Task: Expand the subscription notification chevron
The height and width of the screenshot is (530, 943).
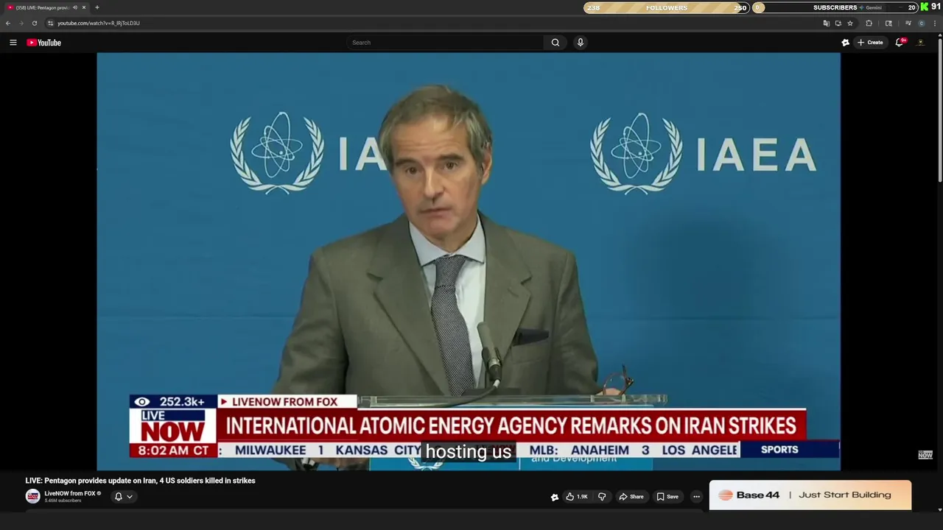Action: tap(130, 497)
